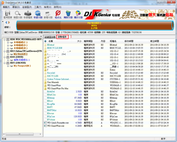Image resolution: width=177 pixels, height=142 pixels.
Task: Open the 磁碟區(P) menu
Action: tap(27, 7)
